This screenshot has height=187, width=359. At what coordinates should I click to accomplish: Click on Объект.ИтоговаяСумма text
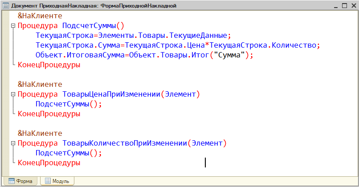coord(80,55)
